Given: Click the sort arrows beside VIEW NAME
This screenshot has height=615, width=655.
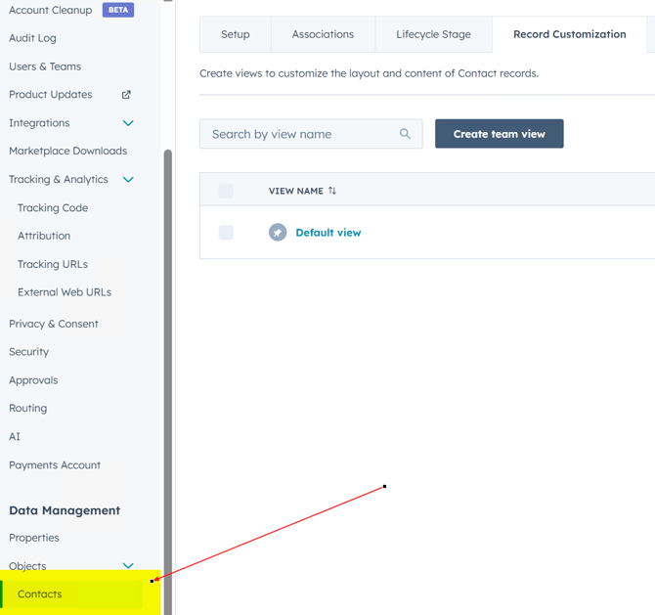Looking at the screenshot, I should pyautogui.click(x=332, y=191).
